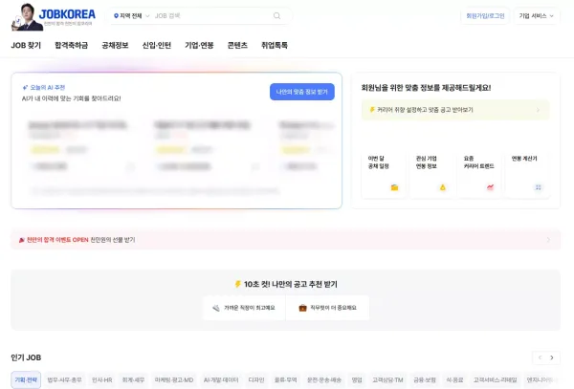Click the 10초 컷! 나만의 공고 추천 받기 text
This screenshot has height=389, width=574.
(x=291, y=284)
